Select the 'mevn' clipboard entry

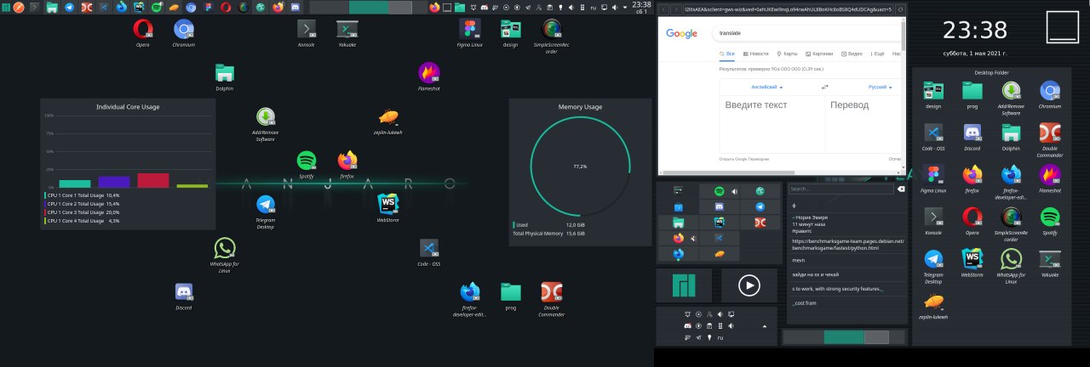pyautogui.click(x=847, y=260)
